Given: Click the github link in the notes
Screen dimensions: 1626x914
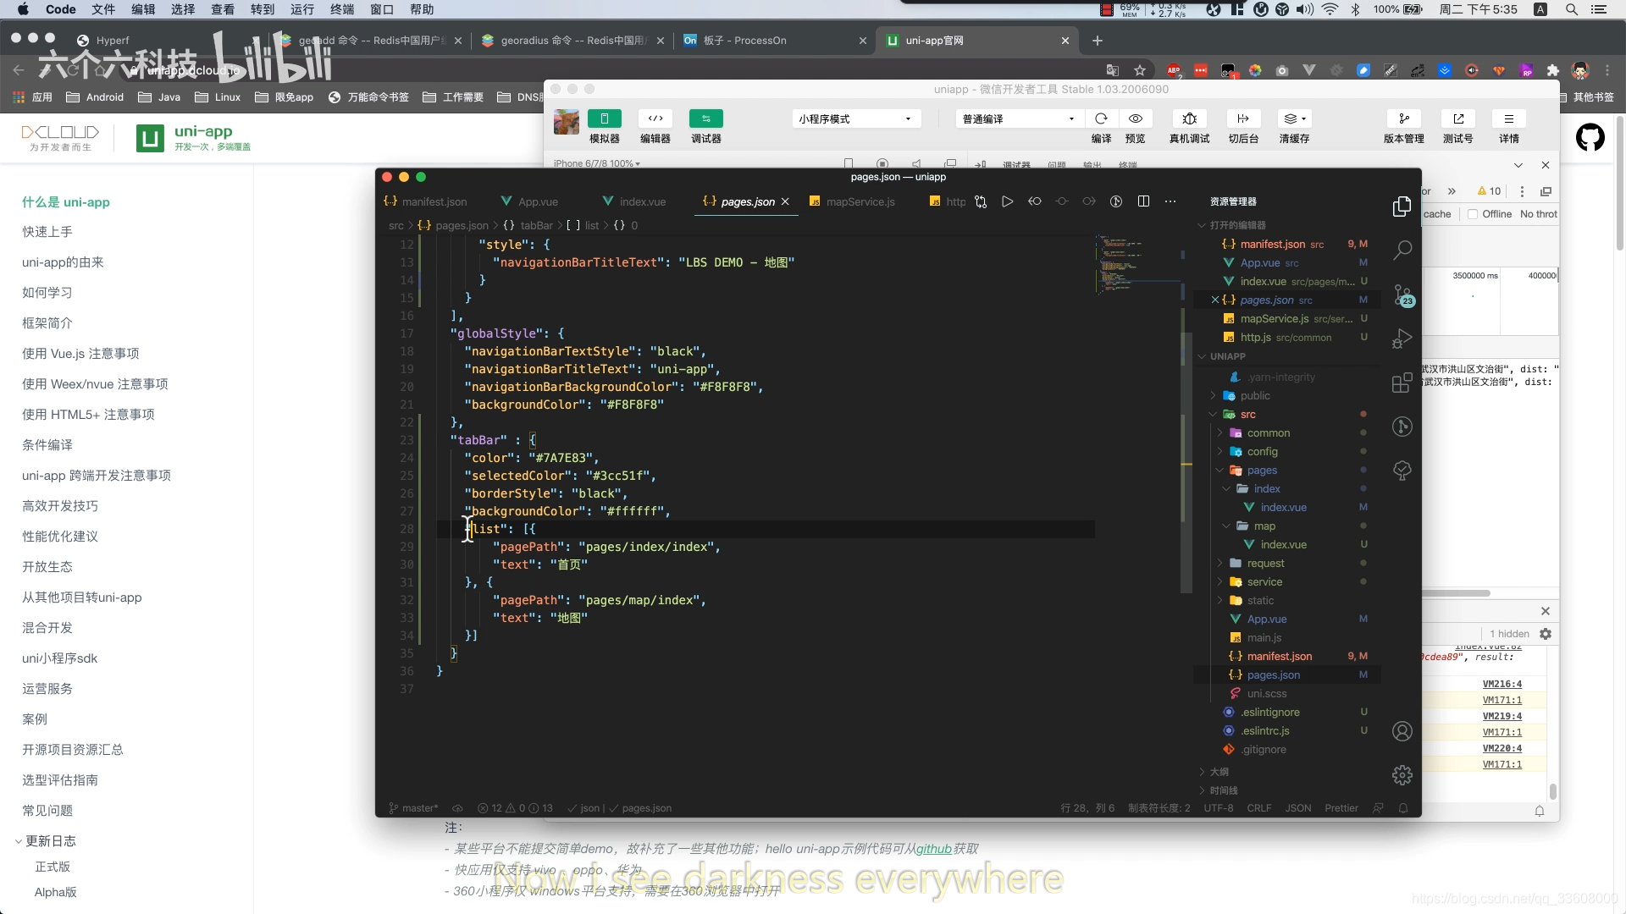Looking at the screenshot, I should [933, 849].
